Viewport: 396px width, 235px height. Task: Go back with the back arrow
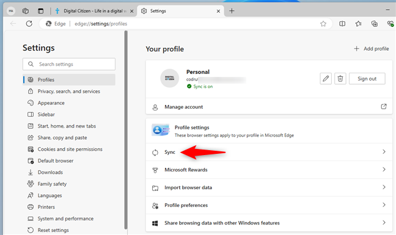pyautogui.click(x=13, y=24)
